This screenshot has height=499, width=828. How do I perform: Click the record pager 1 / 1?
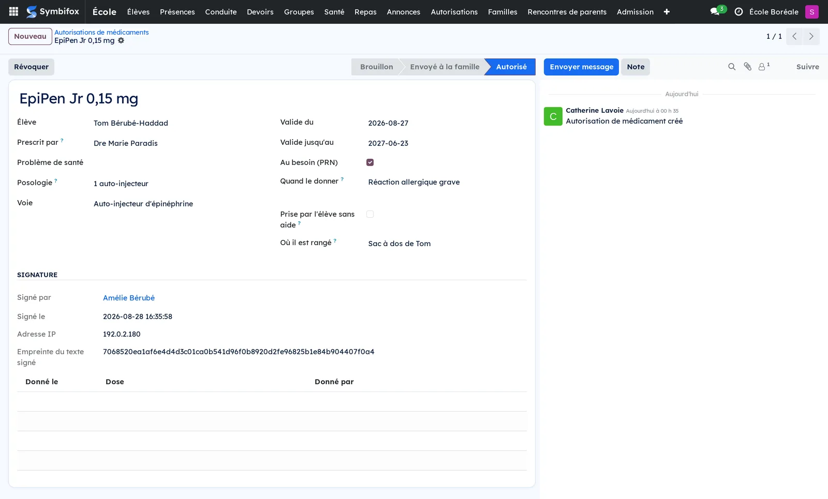pyautogui.click(x=774, y=36)
